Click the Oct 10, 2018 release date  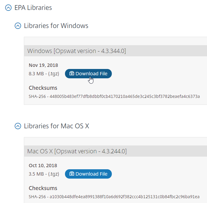click(43, 166)
